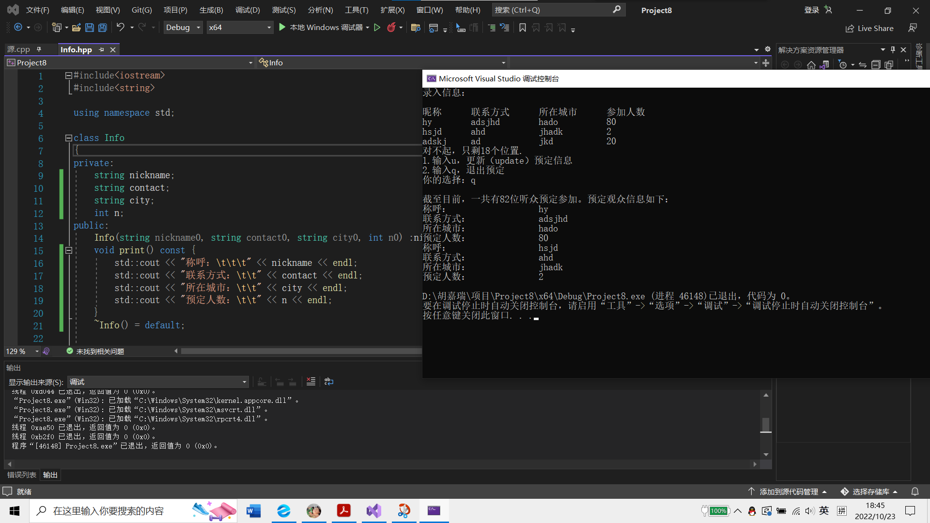Open the 调试(D) menu

(248, 10)
